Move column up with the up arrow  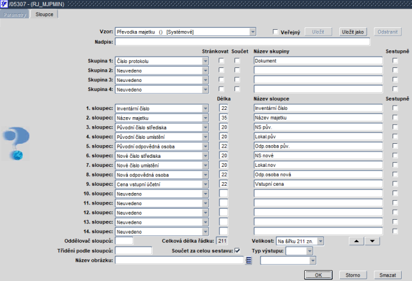click(356, 241)
